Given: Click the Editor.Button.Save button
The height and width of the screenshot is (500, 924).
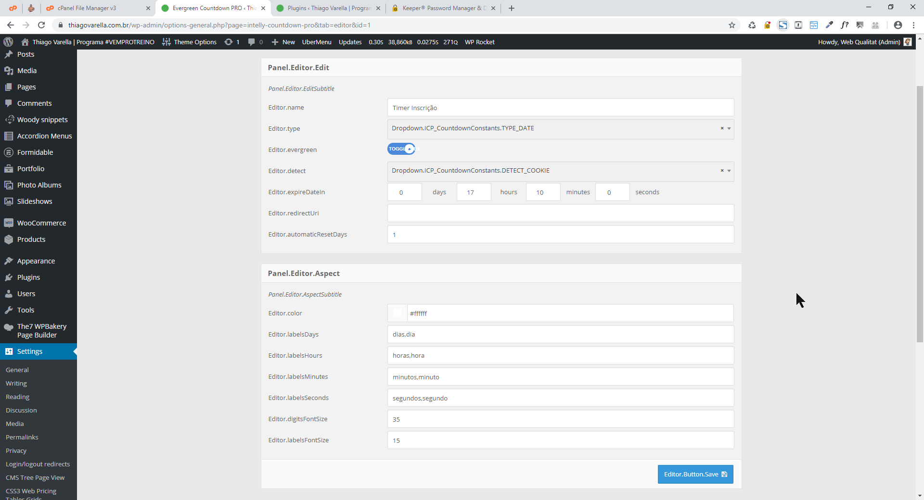Looking at the screenshot, I should click(x=695, y=475).
